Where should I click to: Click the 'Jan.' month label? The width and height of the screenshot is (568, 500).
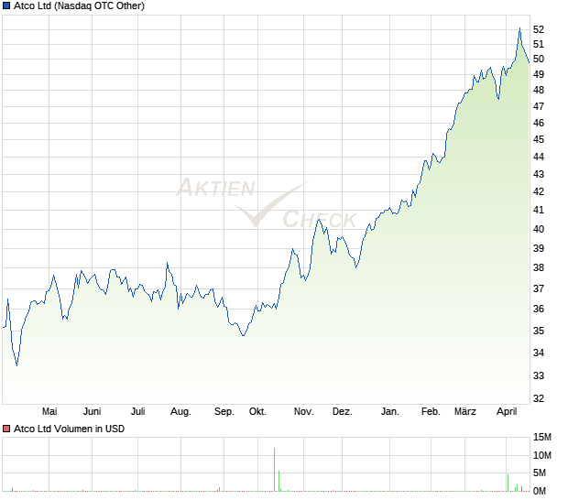click(389, 411)
